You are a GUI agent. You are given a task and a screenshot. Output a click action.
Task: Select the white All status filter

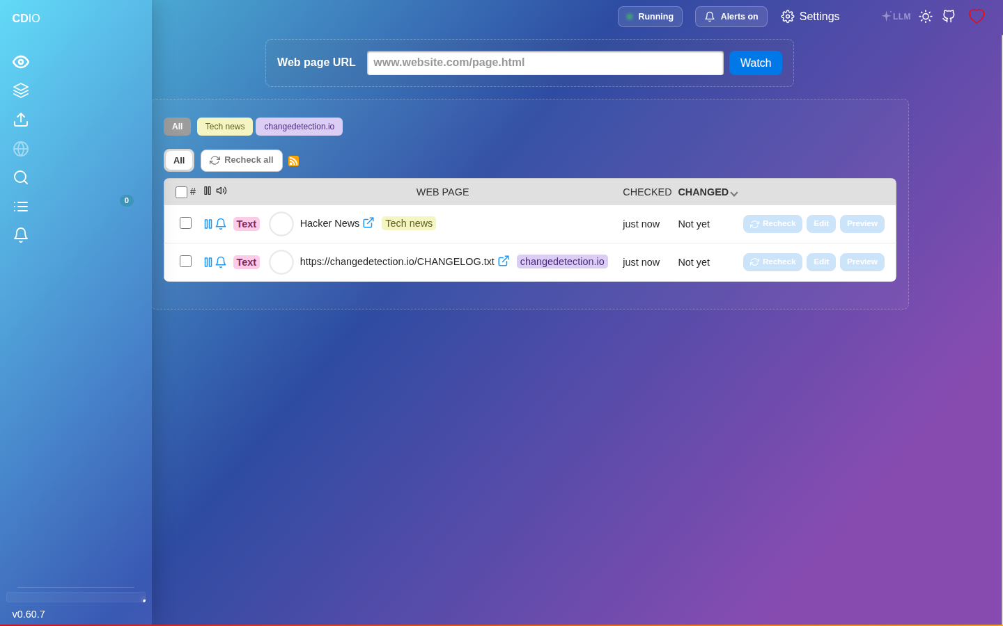tap(179, 161)
